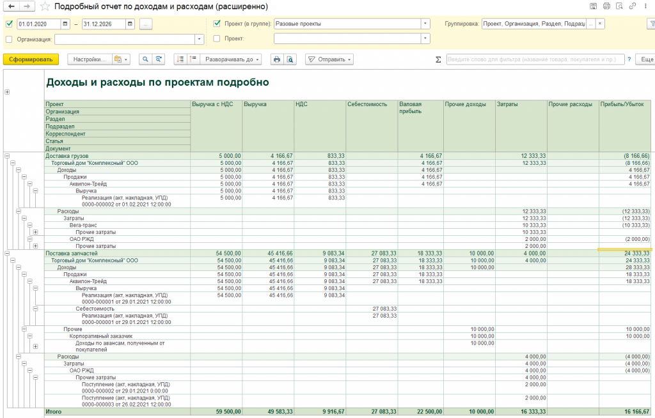The width and height of the screenshot is (655, 418).
Task: Click total profit cell 16 166,67
Action: [625, 412]
